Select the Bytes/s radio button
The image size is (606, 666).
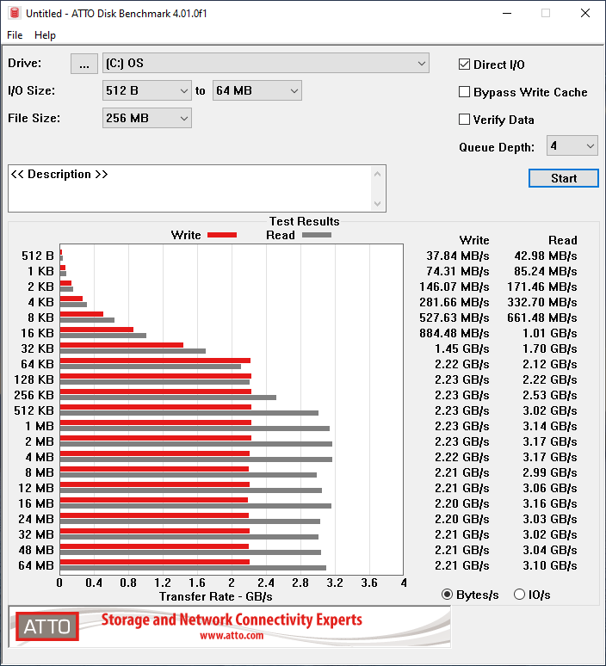pyautogui.click(x=447, y=595)
